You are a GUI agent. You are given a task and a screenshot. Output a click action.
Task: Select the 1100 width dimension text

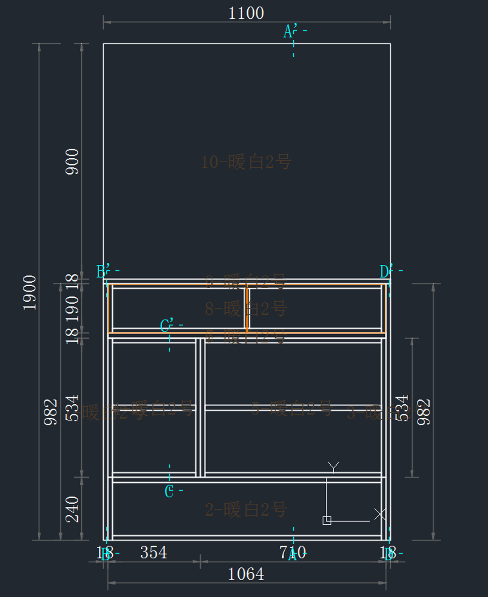(246, 13)
